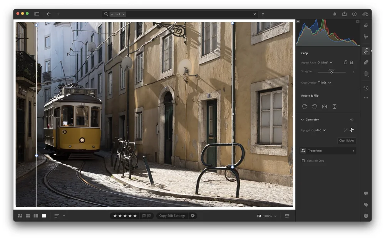Open the Keywords panel
Screen dimensions: 385x239
367,205
